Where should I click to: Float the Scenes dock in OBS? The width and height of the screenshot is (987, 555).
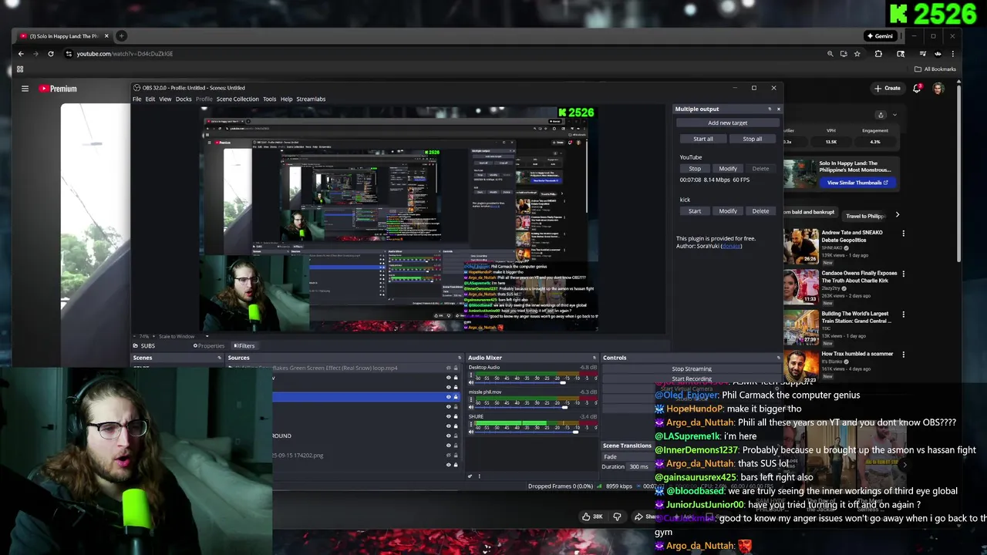(x=219, y=358)
